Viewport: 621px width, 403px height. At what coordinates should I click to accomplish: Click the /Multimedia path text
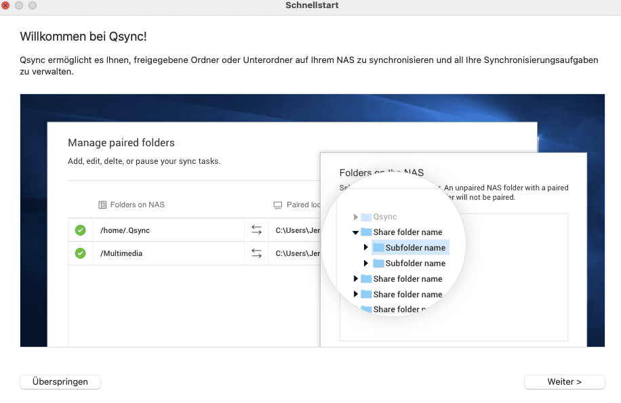click(121, 253)
